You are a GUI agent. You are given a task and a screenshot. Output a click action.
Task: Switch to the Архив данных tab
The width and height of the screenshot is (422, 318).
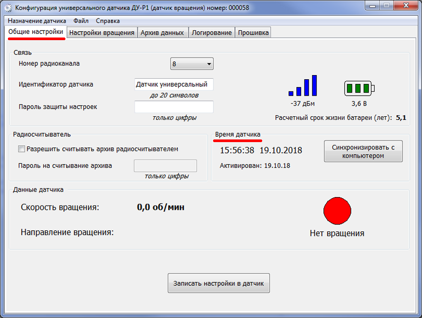162,33
